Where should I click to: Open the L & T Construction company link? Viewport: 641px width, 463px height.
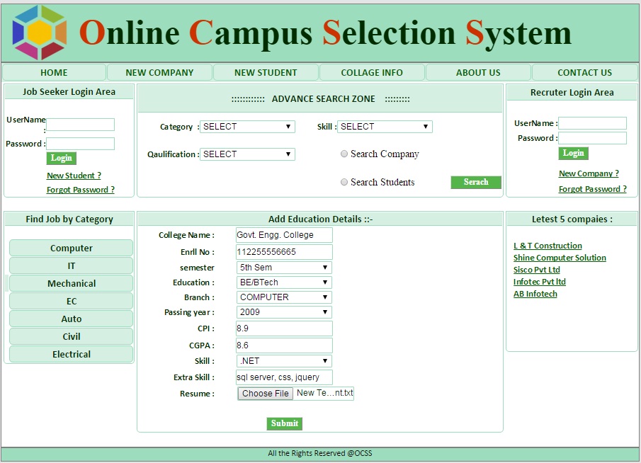(548, 246)
